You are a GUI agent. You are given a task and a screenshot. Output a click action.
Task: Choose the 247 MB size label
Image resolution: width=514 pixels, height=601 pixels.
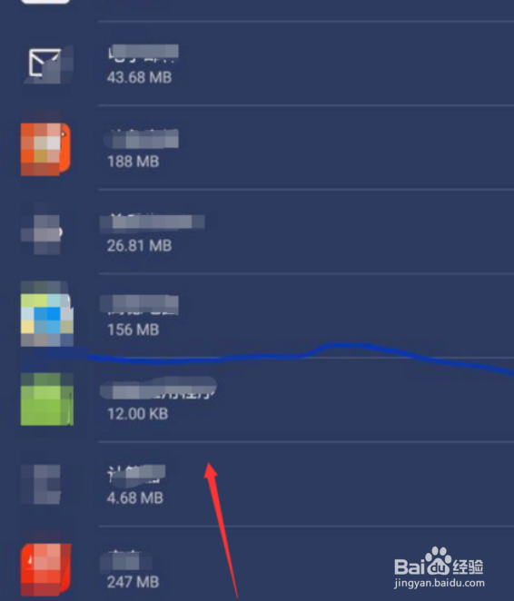pos(133,582)
